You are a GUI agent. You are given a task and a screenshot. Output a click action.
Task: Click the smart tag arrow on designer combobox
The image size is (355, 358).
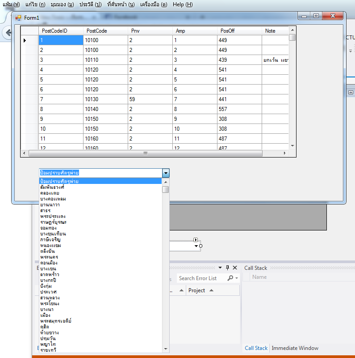(196, 240)
